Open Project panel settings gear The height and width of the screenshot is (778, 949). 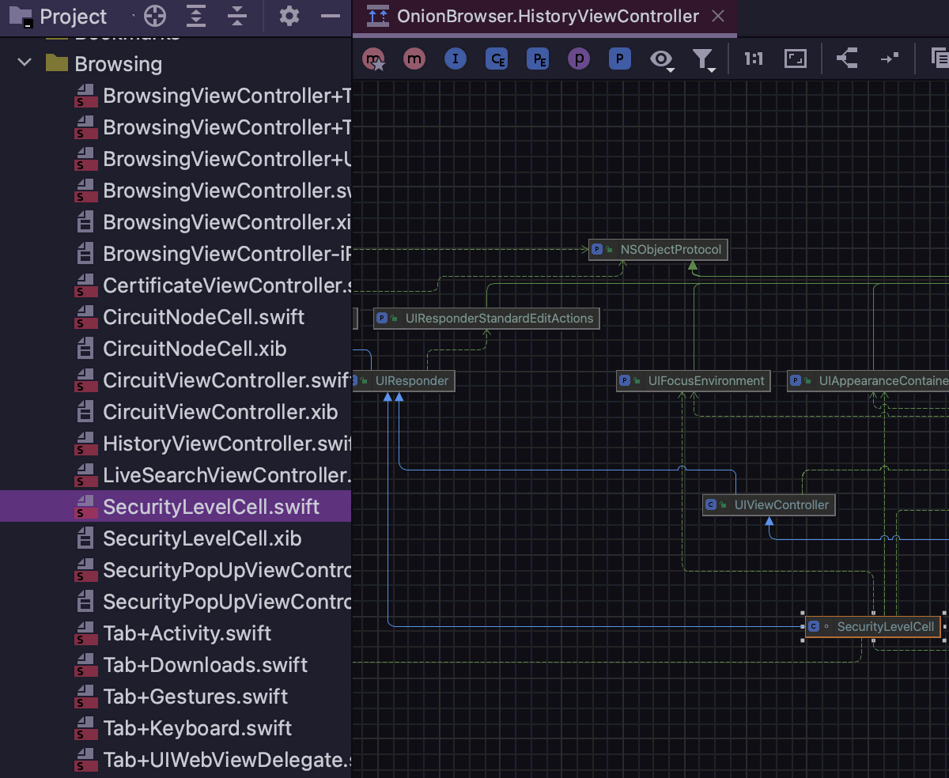[289, 16]
